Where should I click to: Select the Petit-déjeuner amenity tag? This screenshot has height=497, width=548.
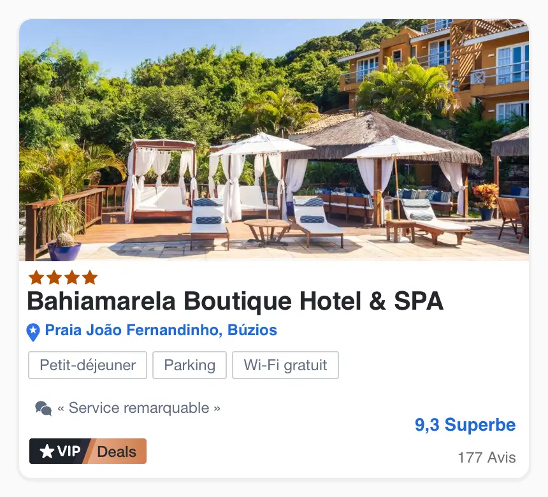click(x=87, y=365)
